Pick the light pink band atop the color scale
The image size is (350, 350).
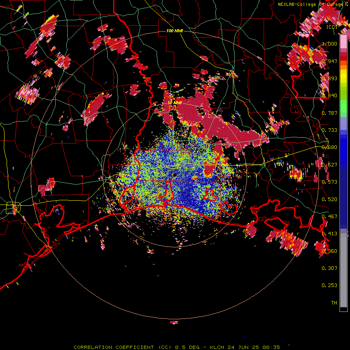[343, 41]
